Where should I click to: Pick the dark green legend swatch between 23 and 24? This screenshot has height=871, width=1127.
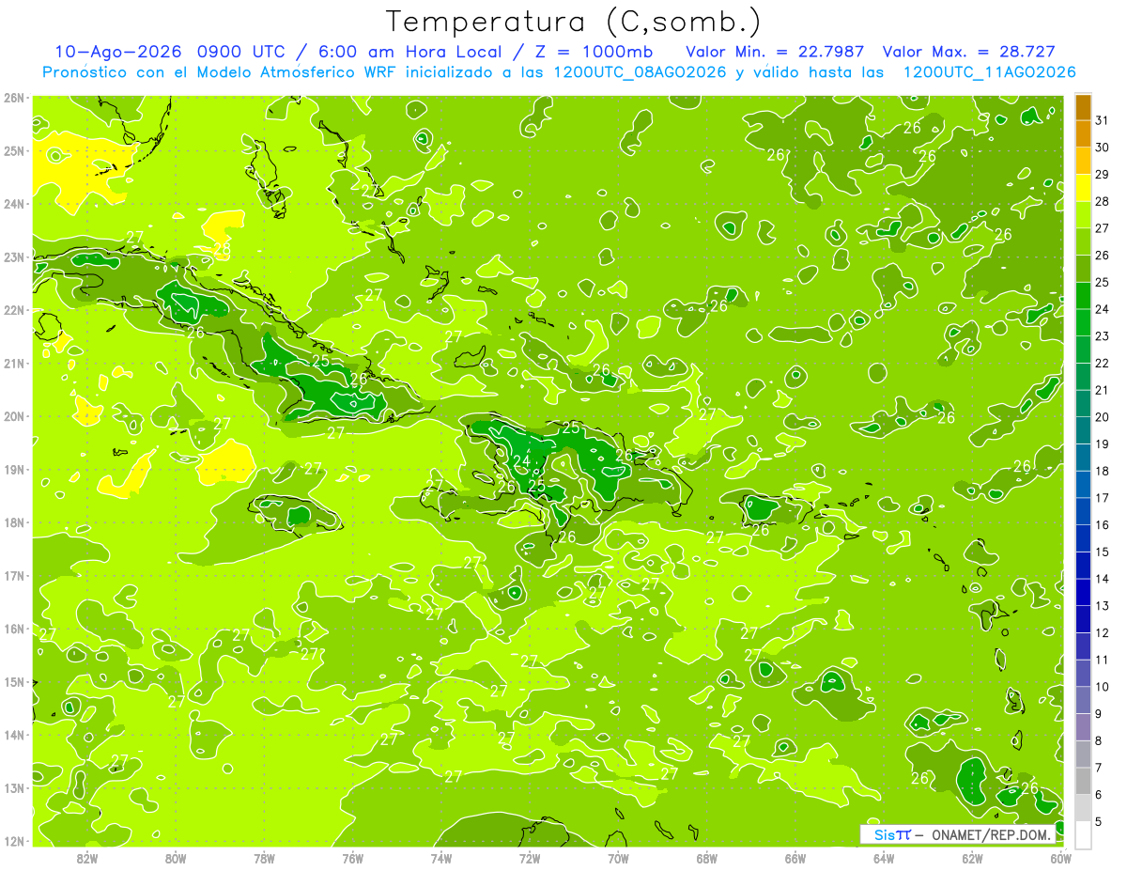1083,322
